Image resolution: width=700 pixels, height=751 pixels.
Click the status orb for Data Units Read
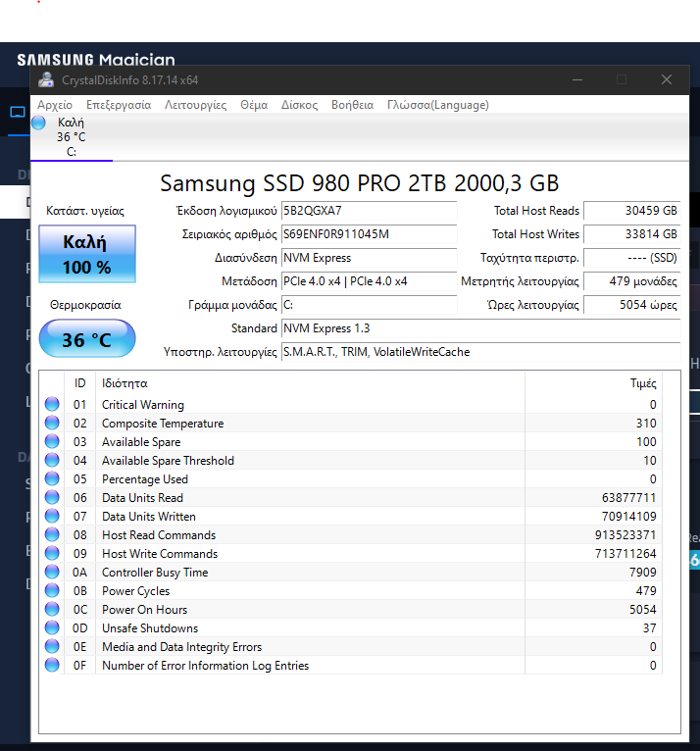[52, 498]
